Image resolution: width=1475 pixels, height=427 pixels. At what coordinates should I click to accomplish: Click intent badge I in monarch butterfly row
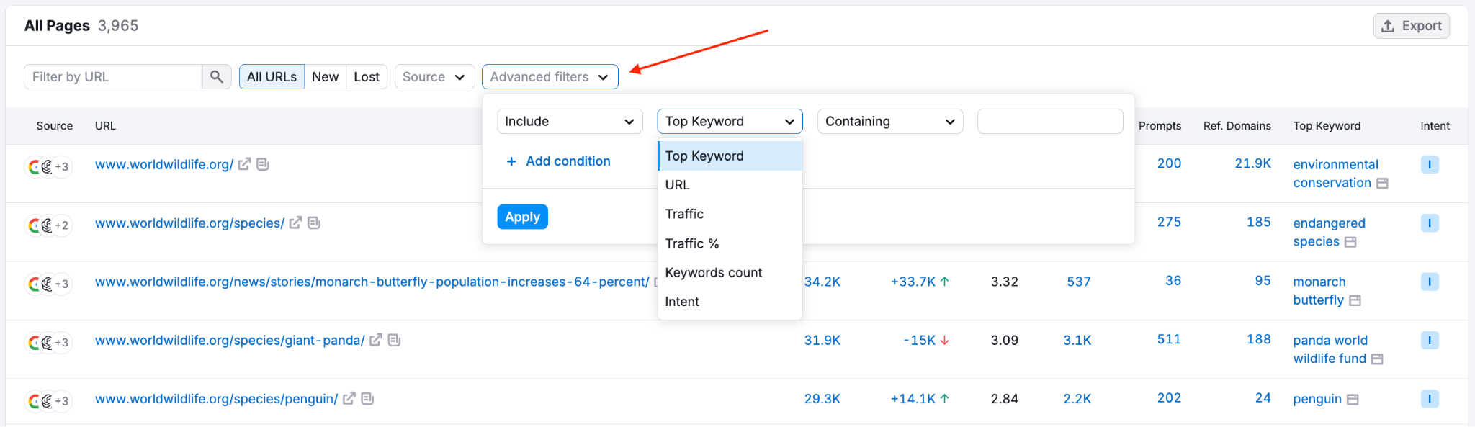point(1430,282)
